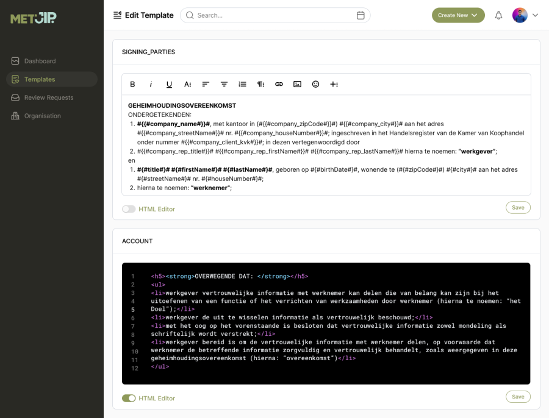Enable HTML Editor for SIGNING_PARTIES section

pyautogui.click(x=129, y=209)
